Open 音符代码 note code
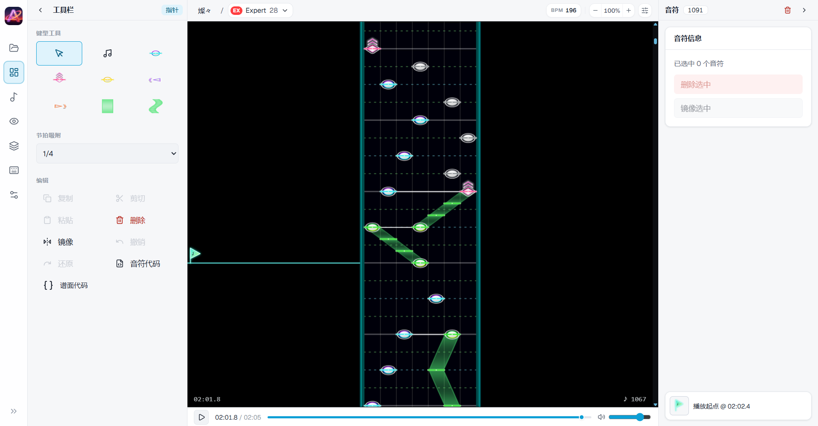 (138, 263)
